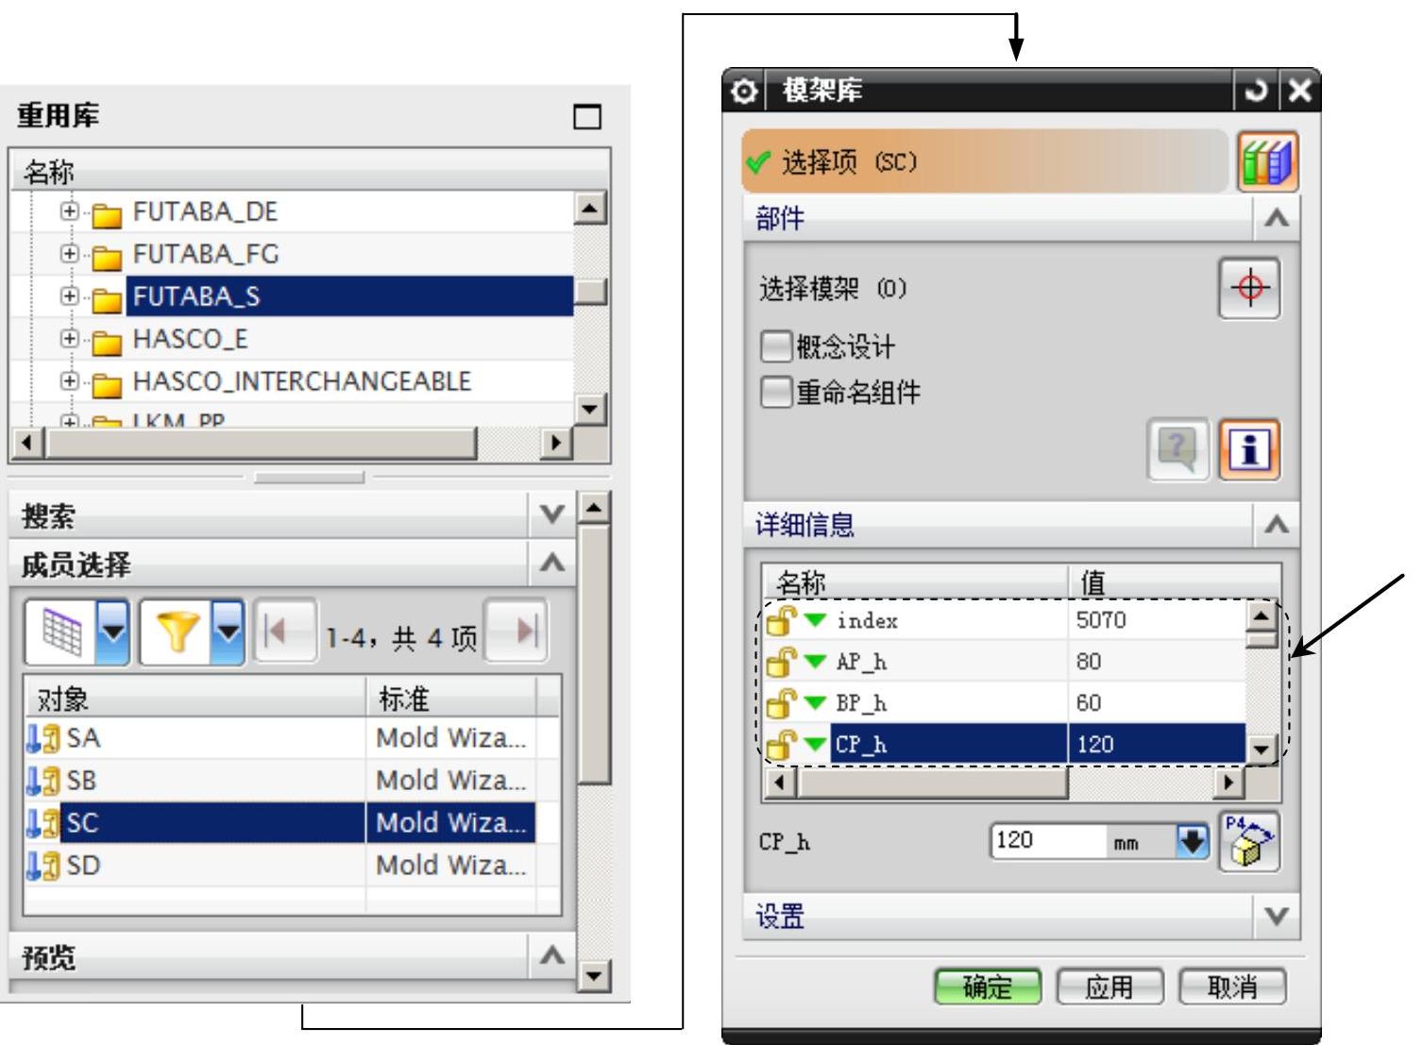Expand the FUTABA_S tree node
This screenshot has height=1045, width=1423.
(69, 296)
